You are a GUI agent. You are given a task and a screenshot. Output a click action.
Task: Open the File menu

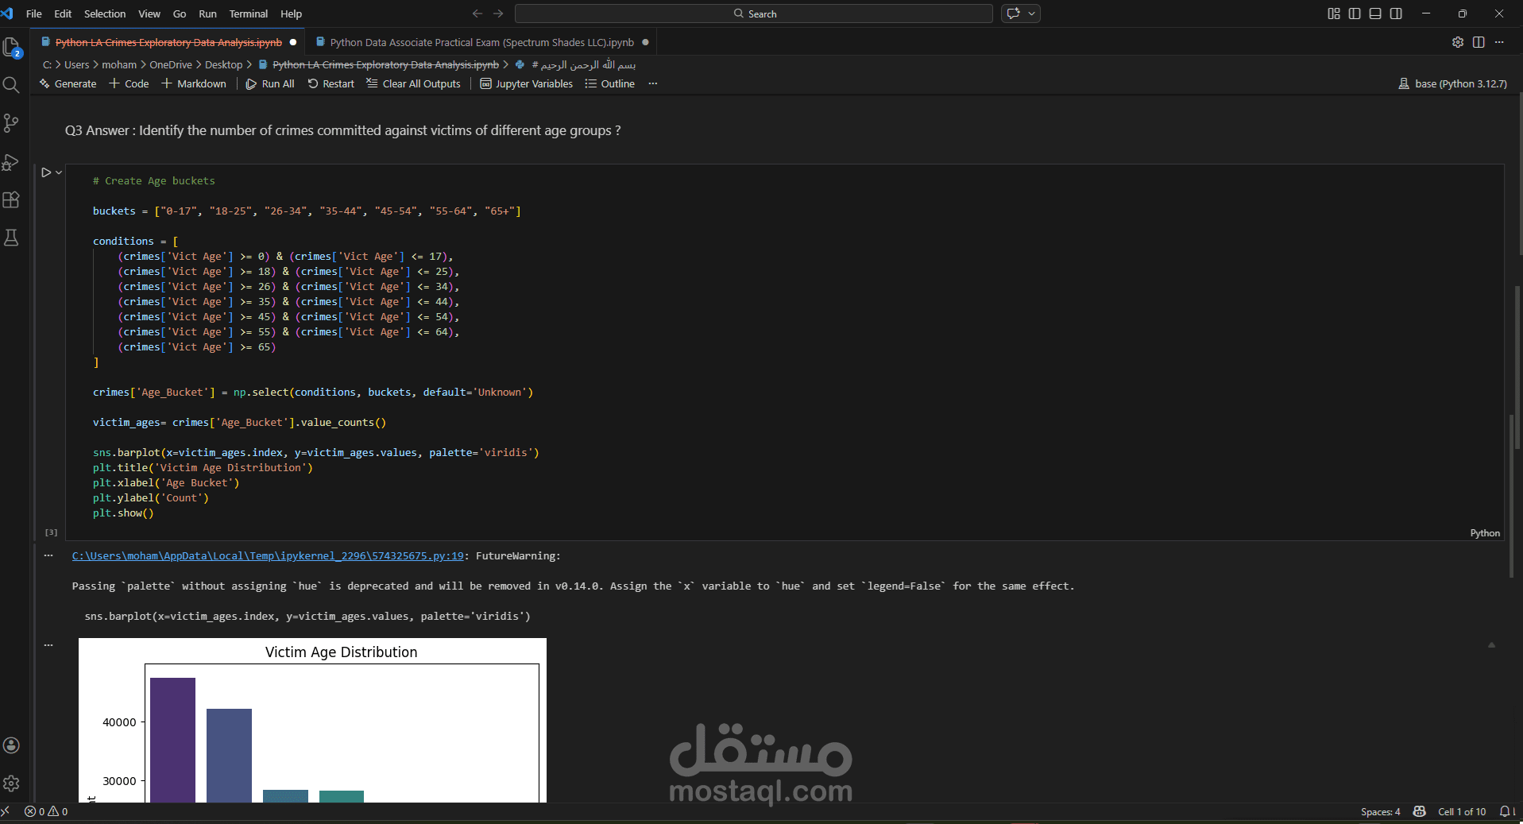coord(34,14)
